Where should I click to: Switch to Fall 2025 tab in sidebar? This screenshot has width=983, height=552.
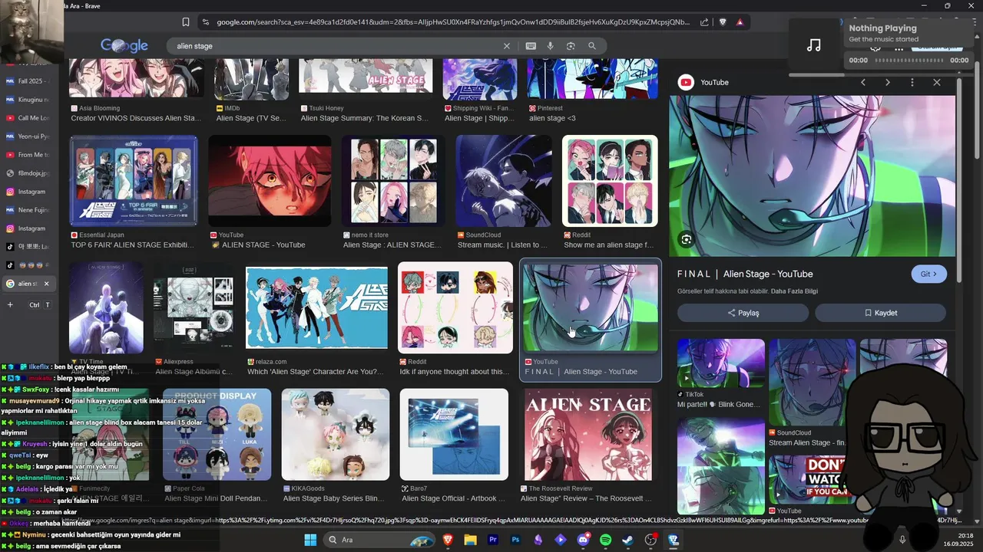coord(28,81)
